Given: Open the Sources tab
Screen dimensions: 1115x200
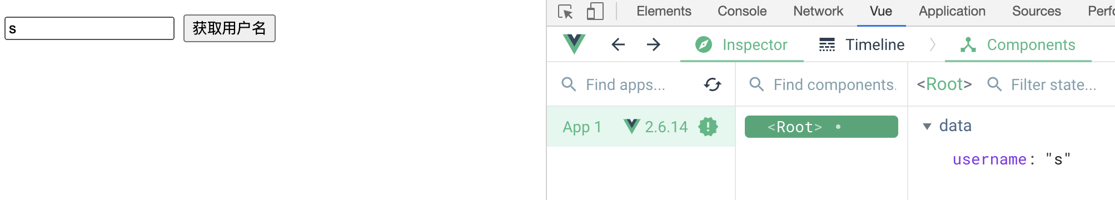Looking at the screenshot, I should click(1037, 11).
